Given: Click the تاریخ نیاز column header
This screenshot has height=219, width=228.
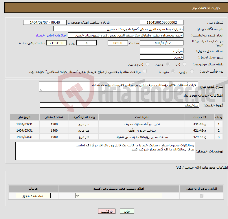Looking at the screenshot, I should (24, 117).
